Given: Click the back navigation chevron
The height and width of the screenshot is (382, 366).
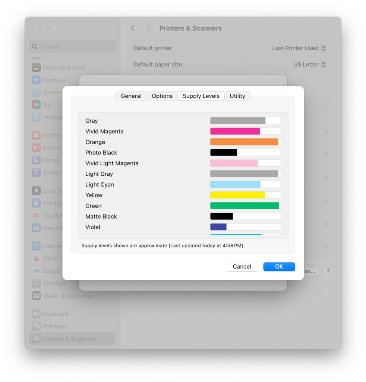Looking at the screenshot, I should coord(133,28).
